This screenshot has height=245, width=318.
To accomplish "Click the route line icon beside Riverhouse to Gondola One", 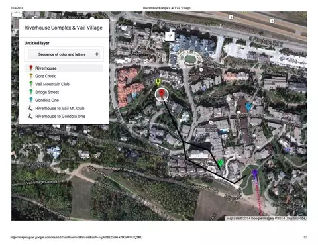I will (x=30, y=116).
